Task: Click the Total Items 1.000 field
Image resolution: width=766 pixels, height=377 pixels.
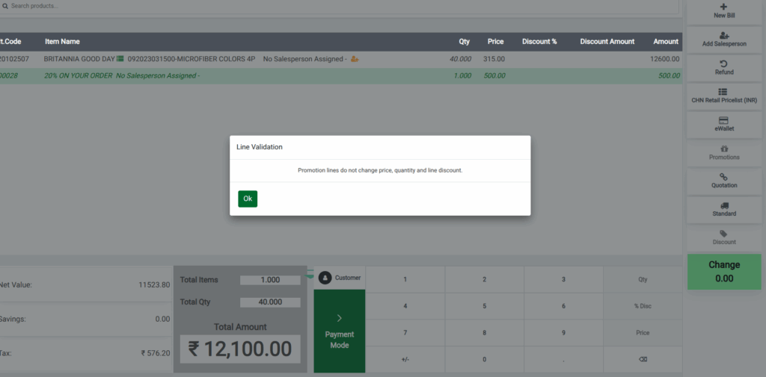Action: 270,280
